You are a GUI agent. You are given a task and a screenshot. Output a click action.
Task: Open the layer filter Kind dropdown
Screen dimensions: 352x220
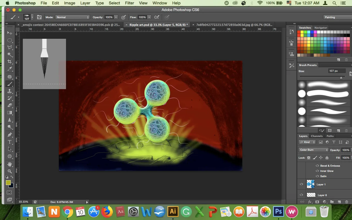(307, 142)
